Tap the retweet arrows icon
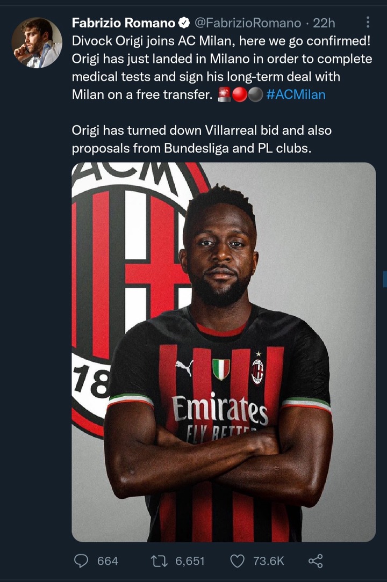 [159, 561]
